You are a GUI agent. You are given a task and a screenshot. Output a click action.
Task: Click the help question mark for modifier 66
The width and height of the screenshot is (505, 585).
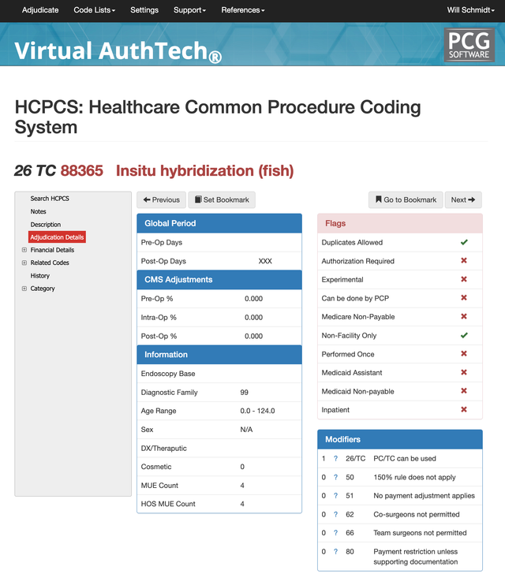pos(335,533)
